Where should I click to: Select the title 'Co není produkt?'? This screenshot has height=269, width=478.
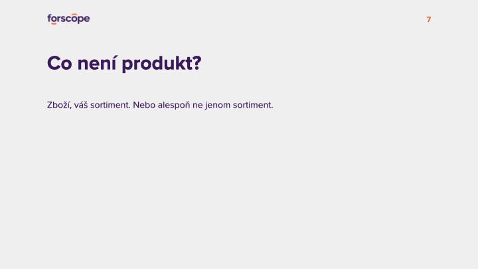pos(124,64)
